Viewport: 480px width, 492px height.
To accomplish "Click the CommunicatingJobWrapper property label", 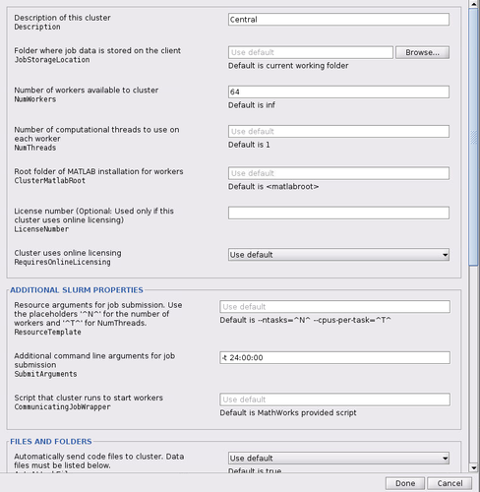I will click(x=62, y=407).
